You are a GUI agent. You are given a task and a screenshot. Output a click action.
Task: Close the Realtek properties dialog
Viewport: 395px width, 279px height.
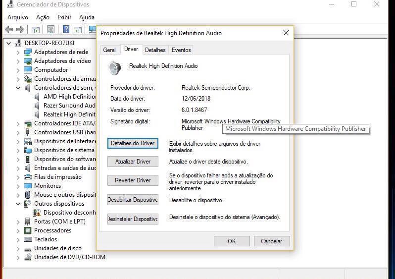point(286,33)
